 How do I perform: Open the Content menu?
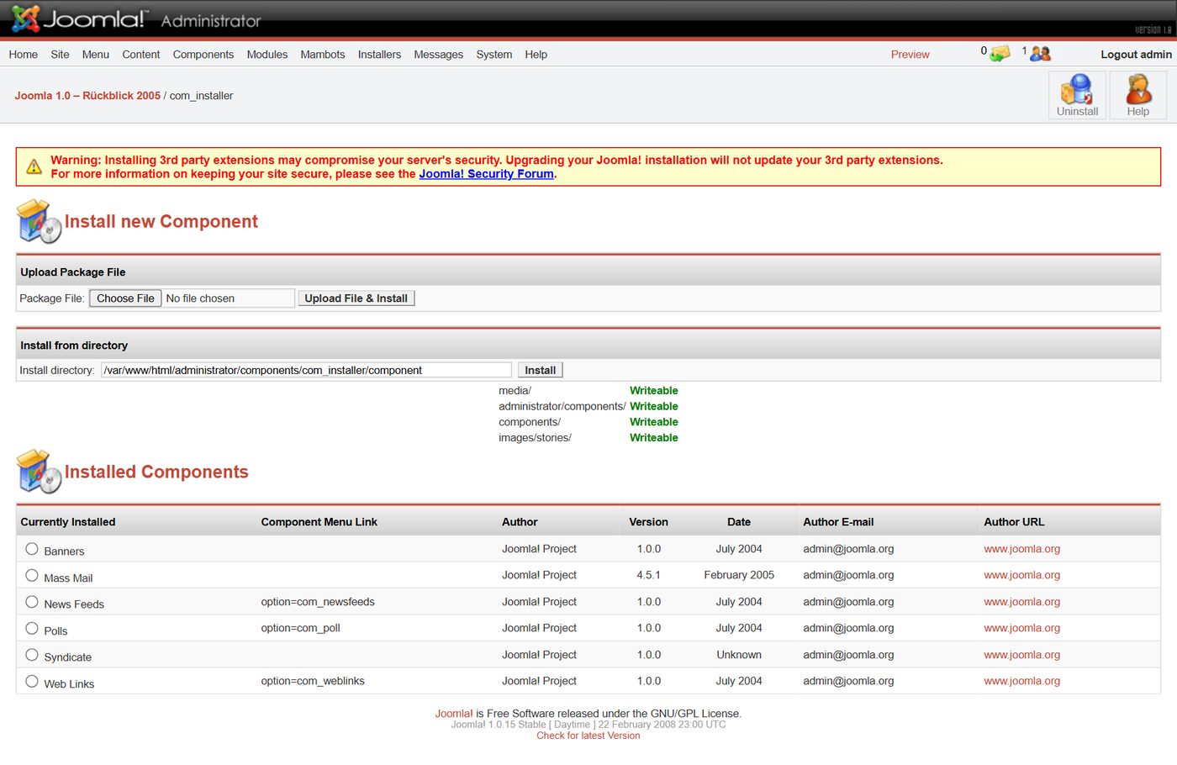[x=141, y=55]
